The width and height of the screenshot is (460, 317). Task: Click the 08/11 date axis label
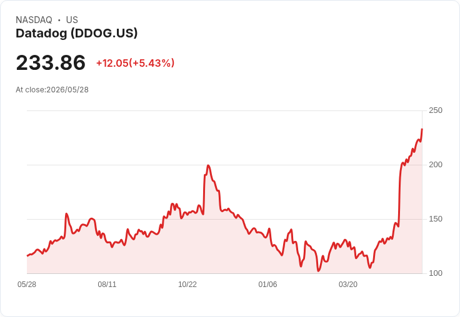click(107, 284)
